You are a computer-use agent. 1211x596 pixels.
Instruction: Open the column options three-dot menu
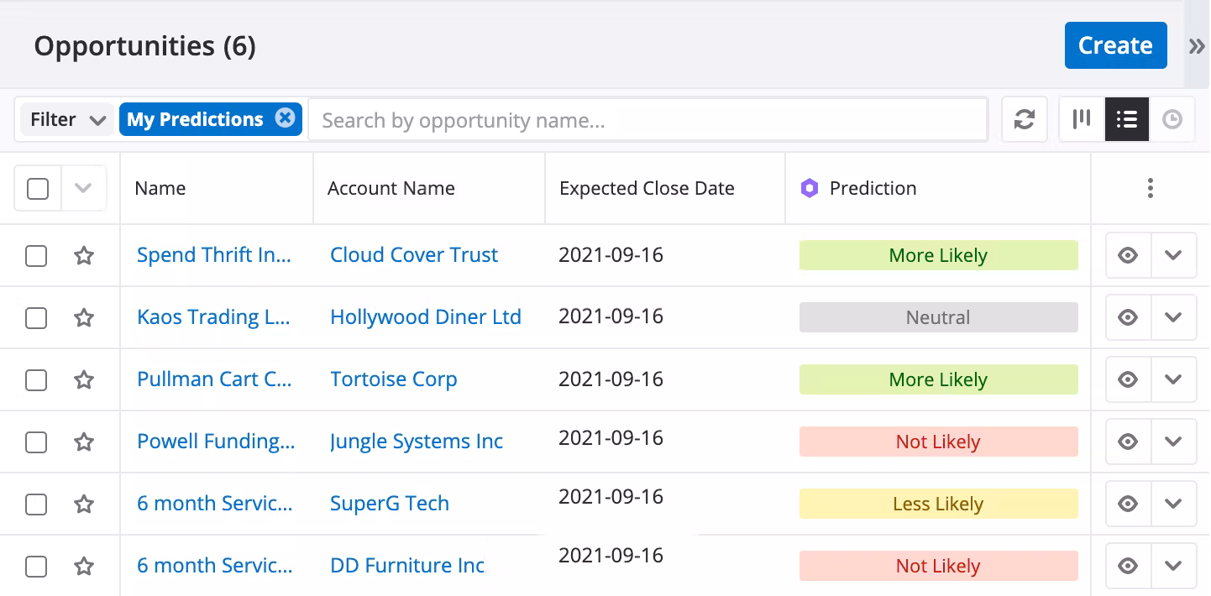[x=1150, y=188]
